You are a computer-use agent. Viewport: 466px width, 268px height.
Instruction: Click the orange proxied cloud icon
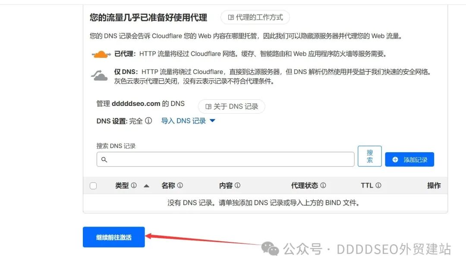click(101, 54)
